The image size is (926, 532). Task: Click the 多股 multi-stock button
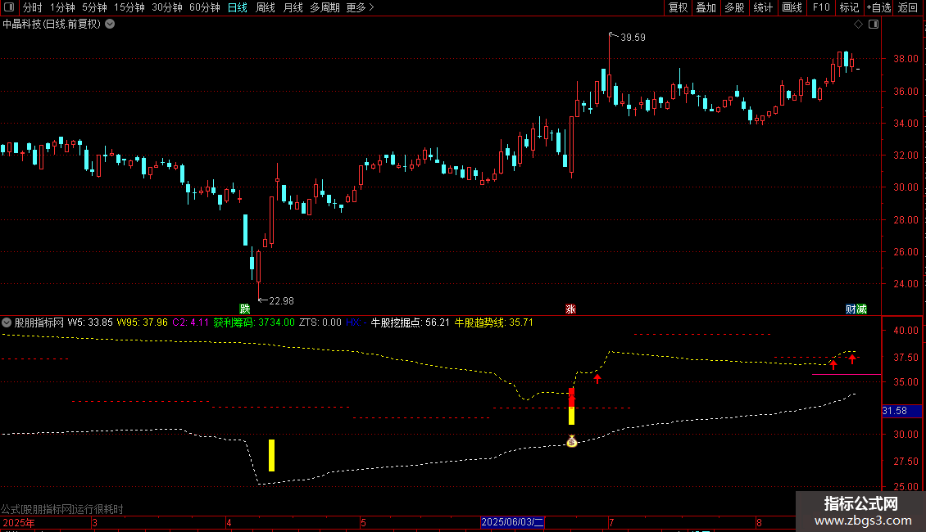pos(735,7)
